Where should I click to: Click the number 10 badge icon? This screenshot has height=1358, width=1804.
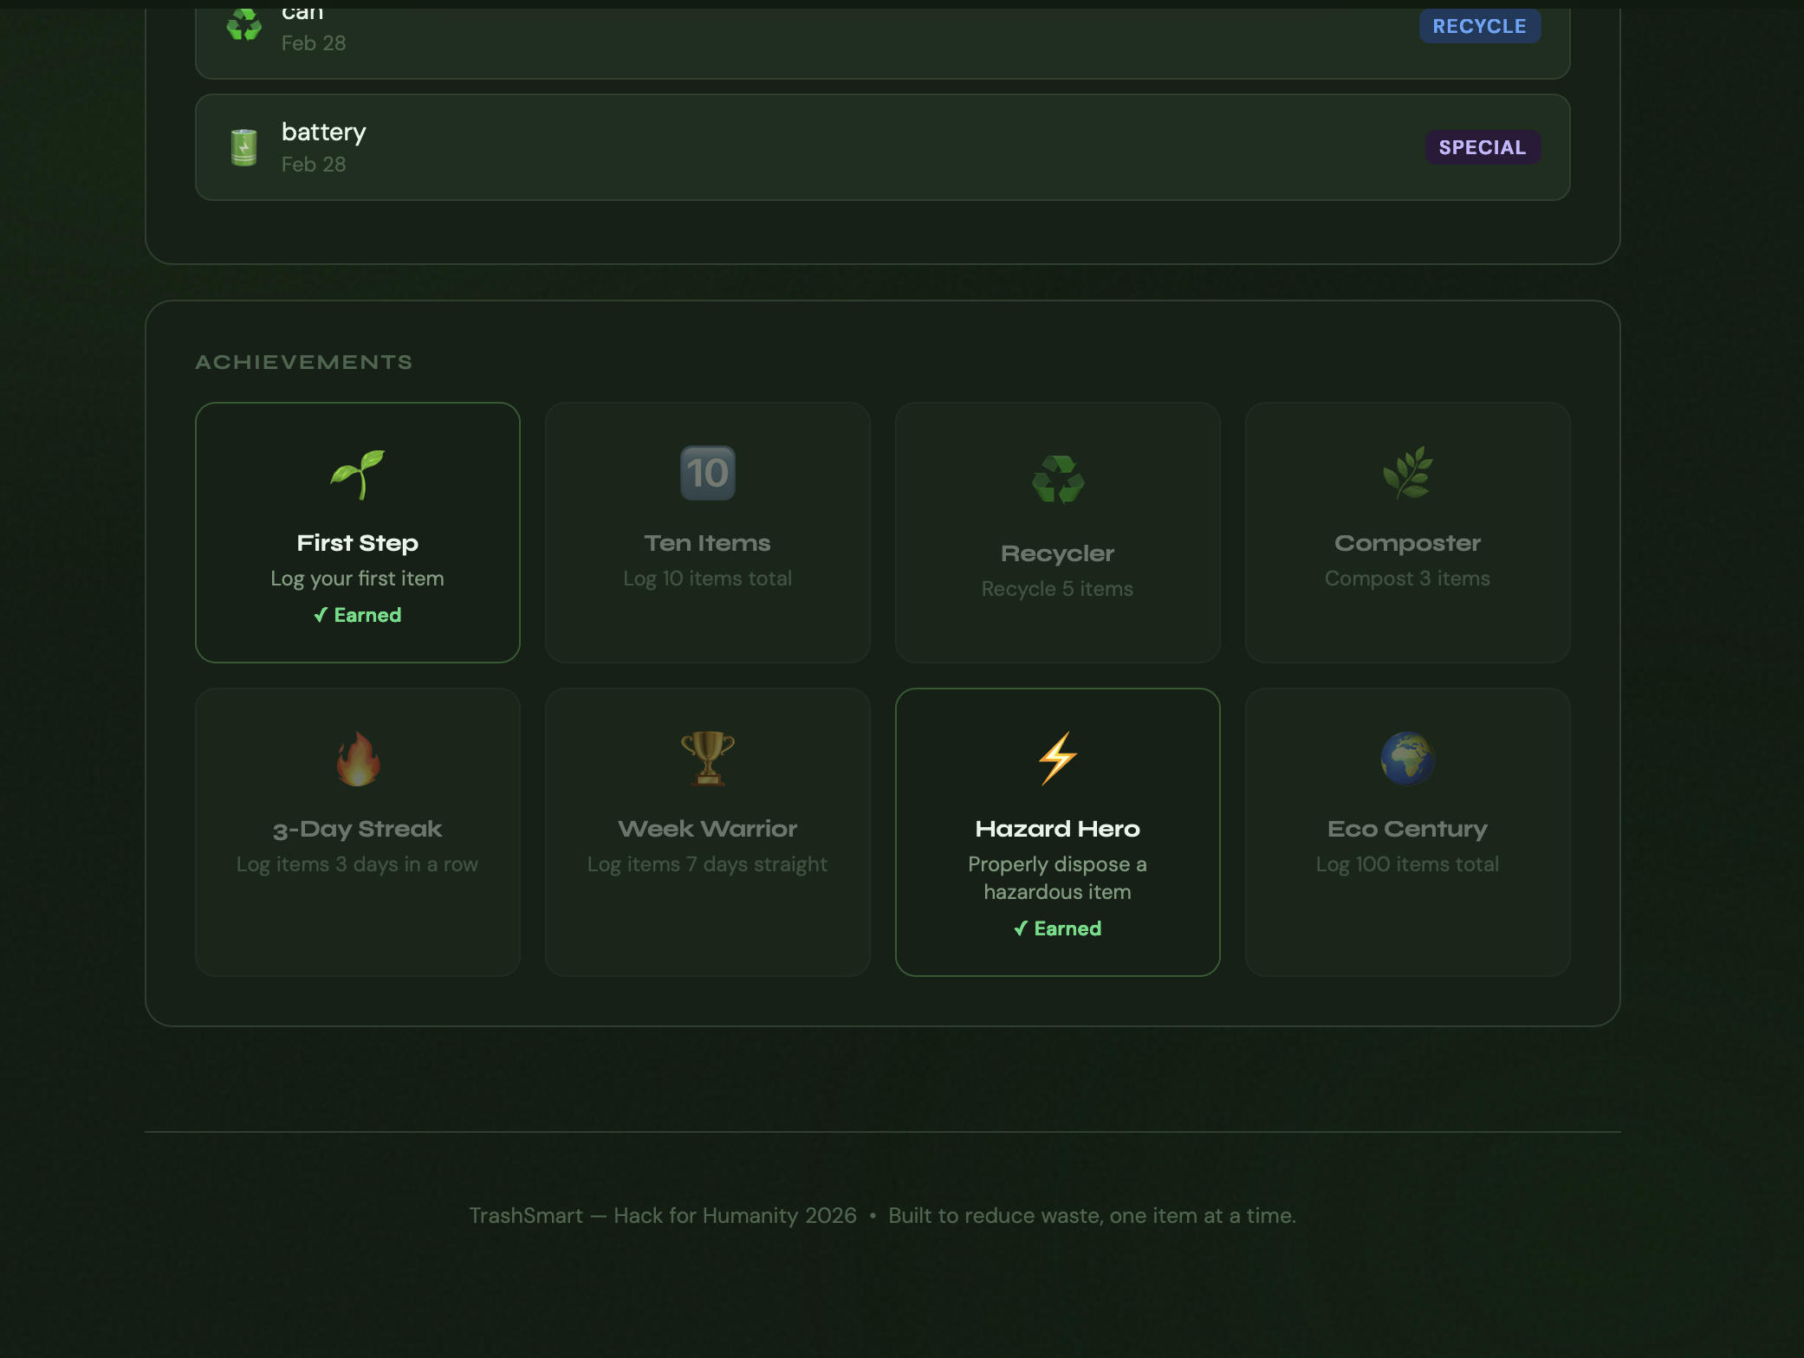click(707, 473)
